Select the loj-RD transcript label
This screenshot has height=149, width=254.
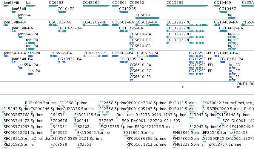234,34
